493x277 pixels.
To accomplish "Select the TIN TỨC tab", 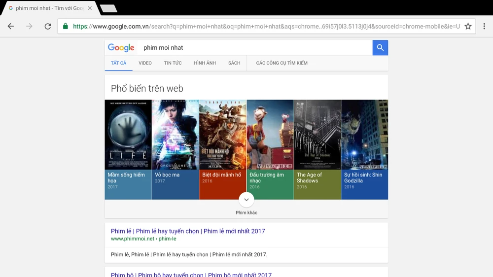I will pos(173,63).
